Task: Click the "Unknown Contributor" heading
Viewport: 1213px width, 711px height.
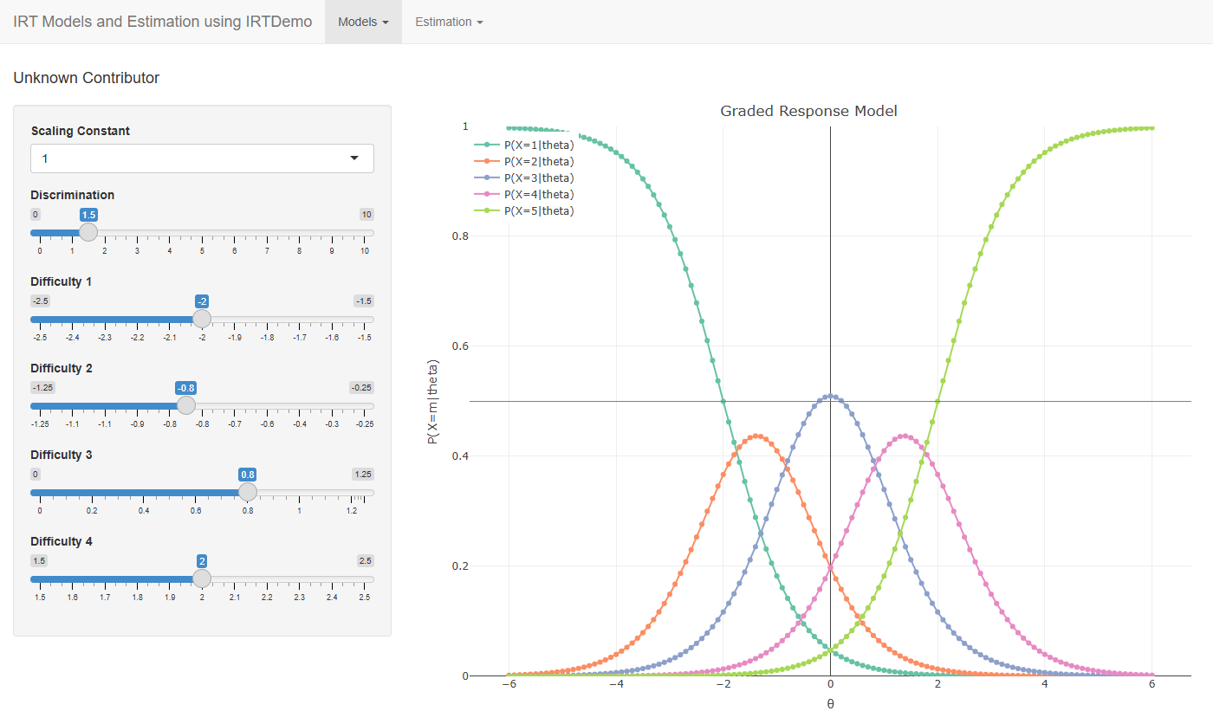Action: pyautogui.click(x=87, y=78)
